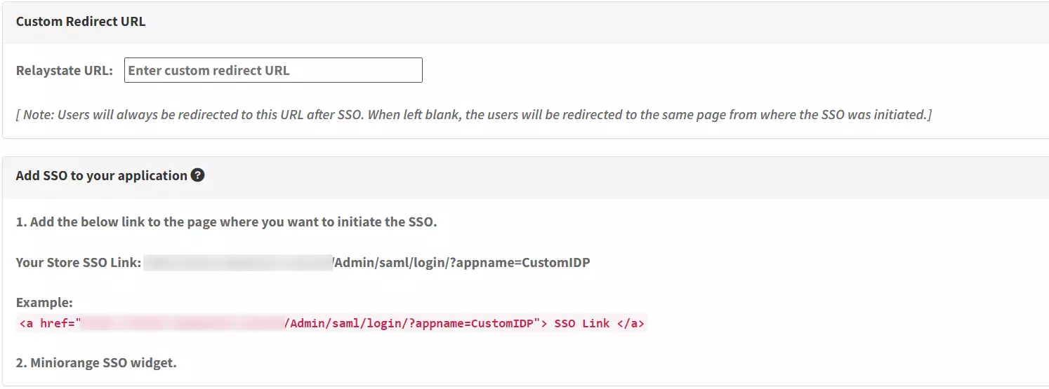Click the red example anchor code snippet

331,323
